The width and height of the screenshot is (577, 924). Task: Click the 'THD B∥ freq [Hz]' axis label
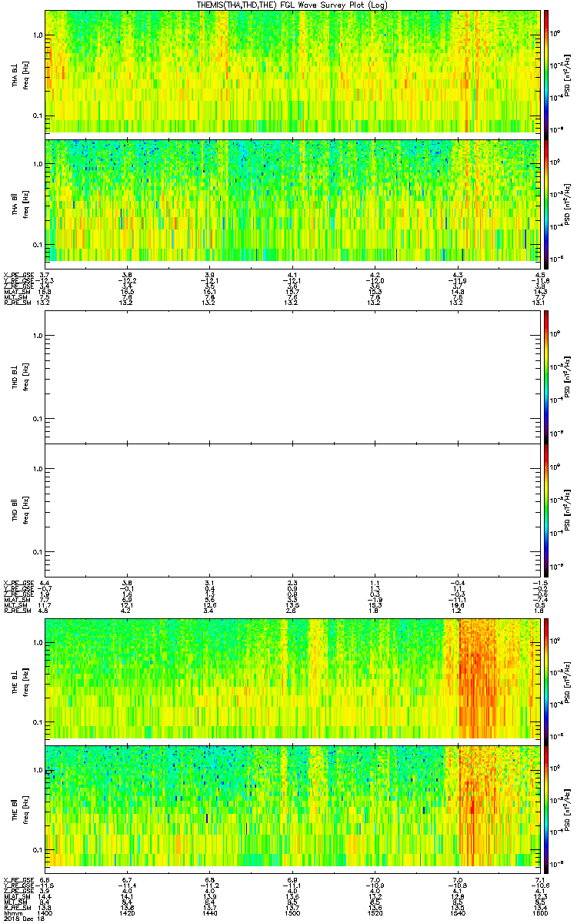[18, 511]
